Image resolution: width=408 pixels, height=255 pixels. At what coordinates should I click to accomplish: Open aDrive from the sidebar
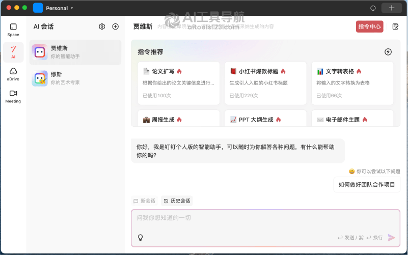point(13,74)
